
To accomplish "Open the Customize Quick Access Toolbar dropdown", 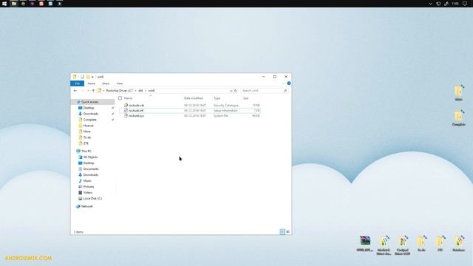I will (x=92, y=77).
